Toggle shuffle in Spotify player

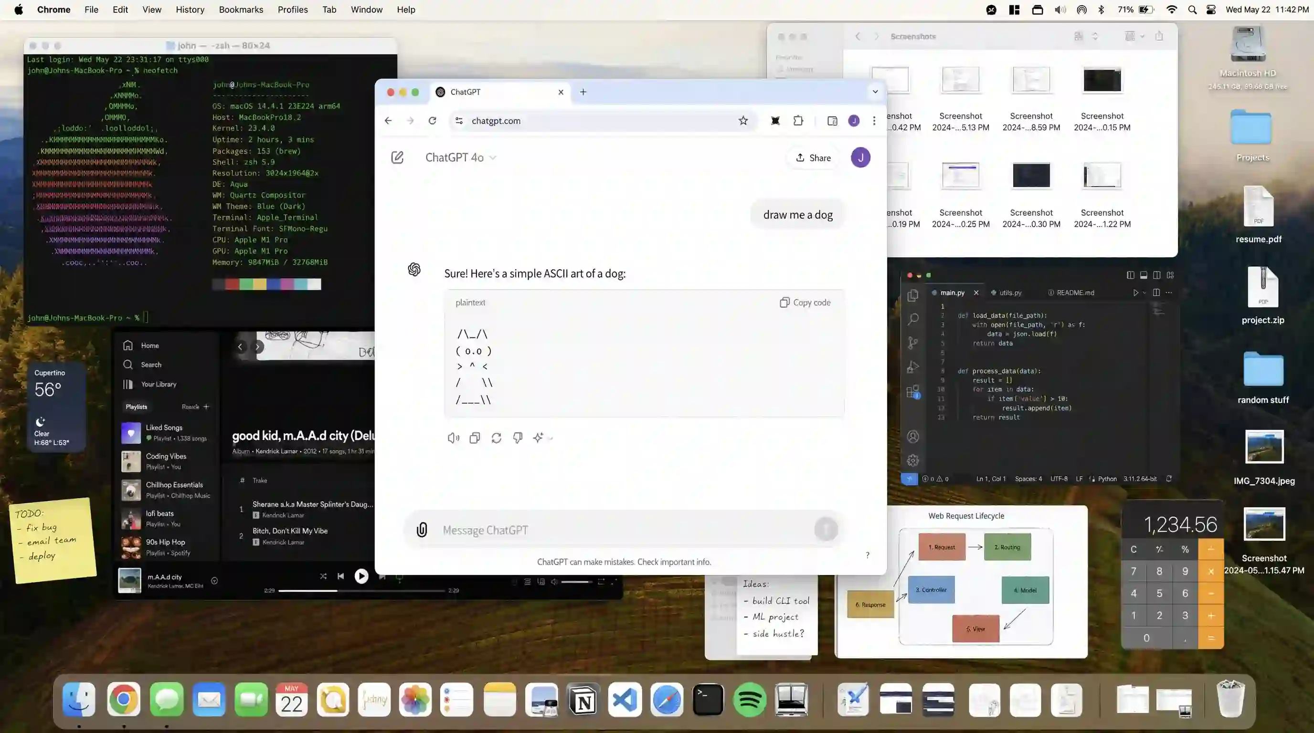(323, 576)
